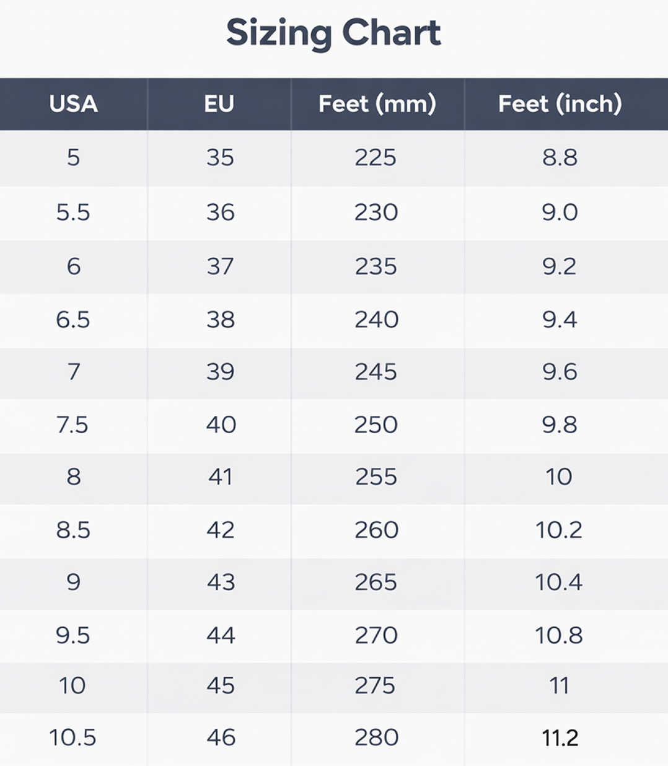This screenshot has width=668, height=766.
Task: Click the Feet (inch) column header
Action: (560, 103)
